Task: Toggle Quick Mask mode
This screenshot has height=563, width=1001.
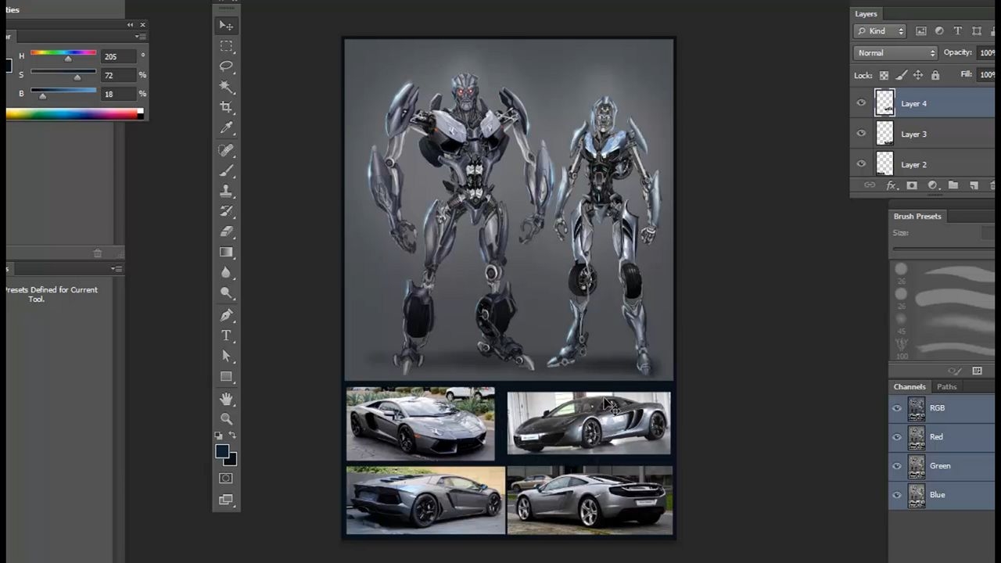Action: point(226,479)
